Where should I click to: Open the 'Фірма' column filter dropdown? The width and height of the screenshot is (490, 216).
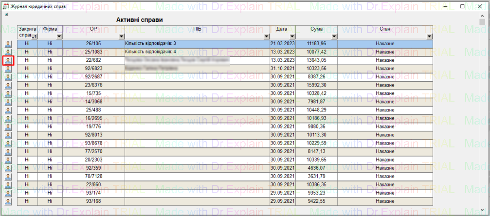[x=59, y=36]
